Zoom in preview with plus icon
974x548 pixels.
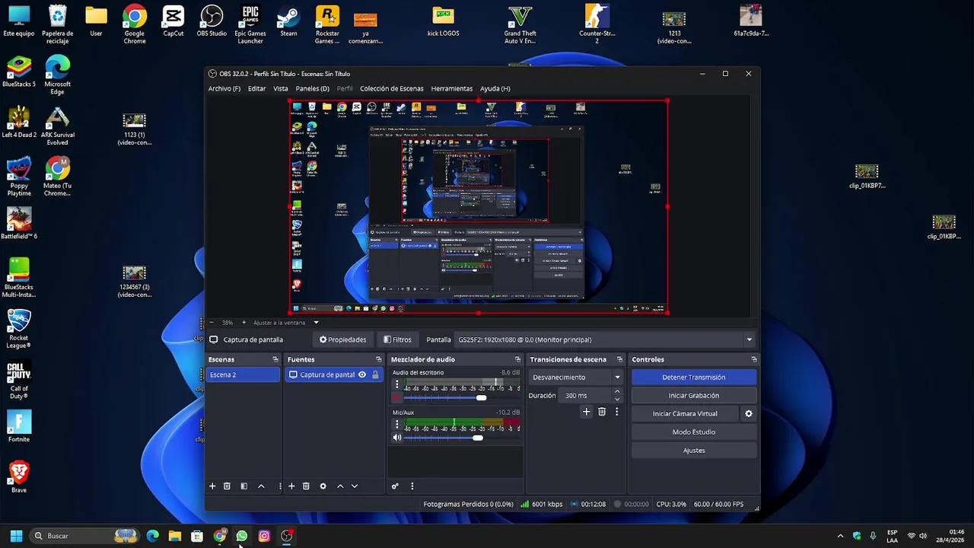pos(243,323)
